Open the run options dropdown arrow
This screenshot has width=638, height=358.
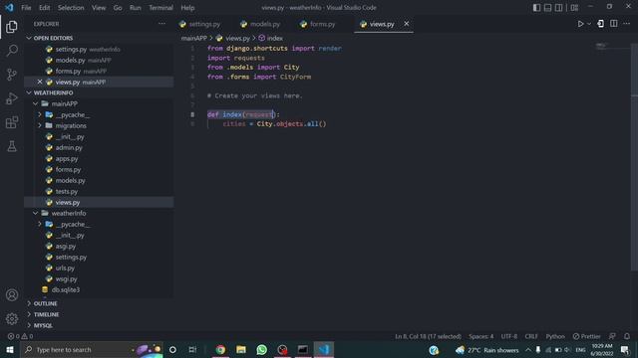click(x=589, y=24)
